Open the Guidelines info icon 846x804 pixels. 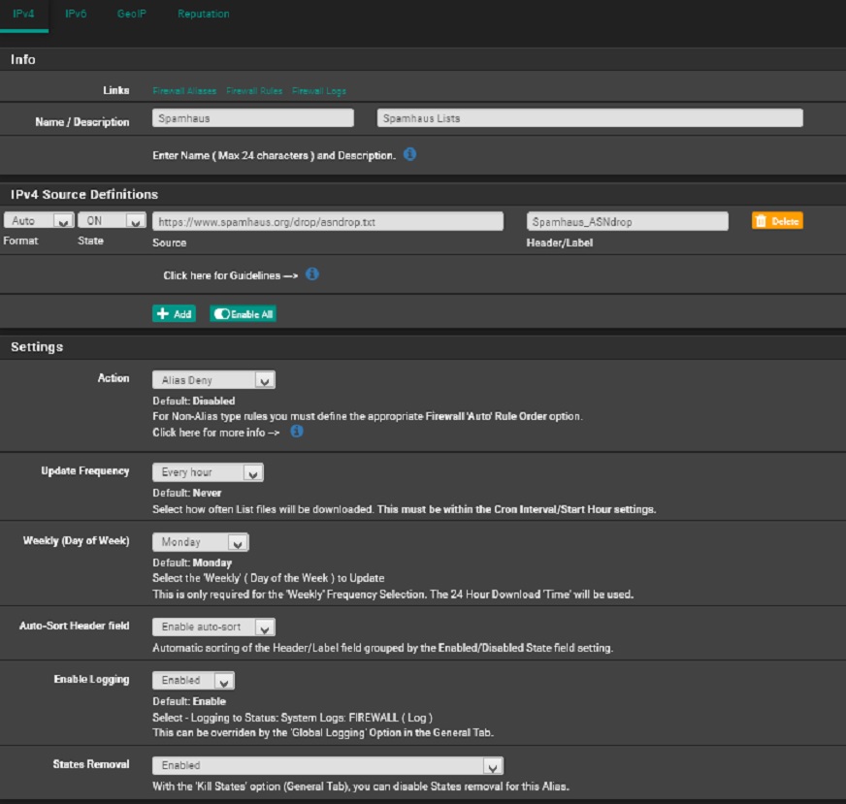pos(312,274)
